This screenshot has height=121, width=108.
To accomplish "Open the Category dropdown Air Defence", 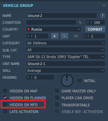I will (66, 43).
